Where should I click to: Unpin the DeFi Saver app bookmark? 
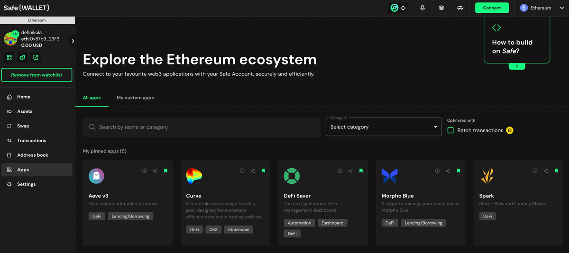tap(361, 171)
